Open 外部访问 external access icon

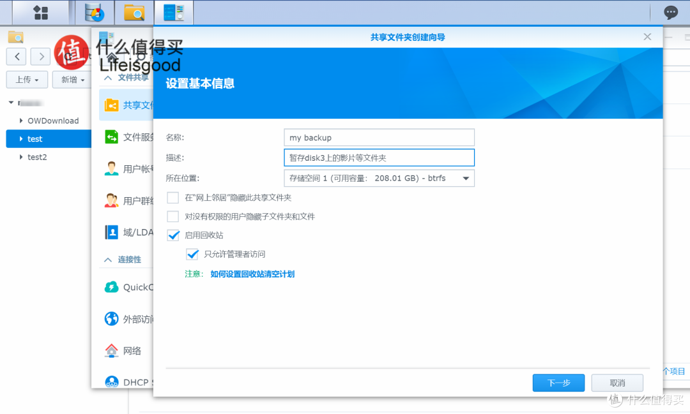[111, 318]
